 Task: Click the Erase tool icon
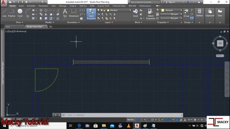tap(58, 10)
